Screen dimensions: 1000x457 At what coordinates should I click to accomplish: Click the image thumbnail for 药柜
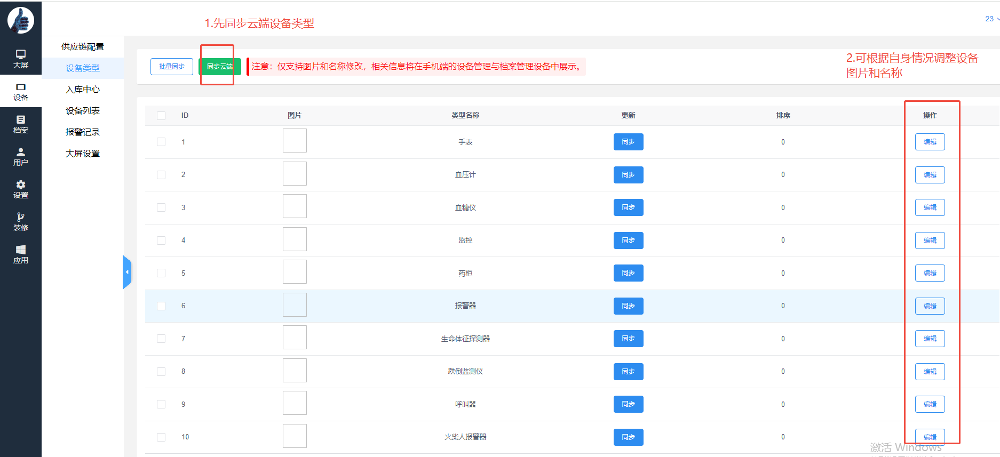point(295,272)
